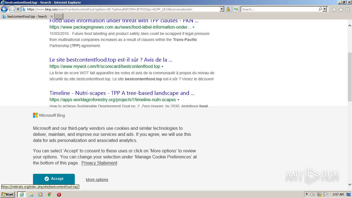Open Le site bestcontentfood.top est-il sûr result
The image size is (352, 198).
(111, 60)
